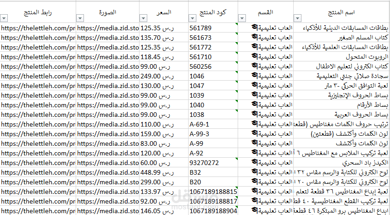Open the filter dropdown for رابط المنتج column
Viewport: 390px width, 215px height.
(4, 18)
